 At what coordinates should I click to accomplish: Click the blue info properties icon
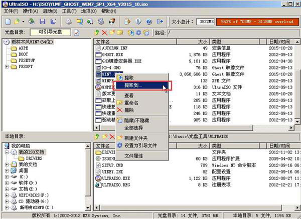click(138, 21)
